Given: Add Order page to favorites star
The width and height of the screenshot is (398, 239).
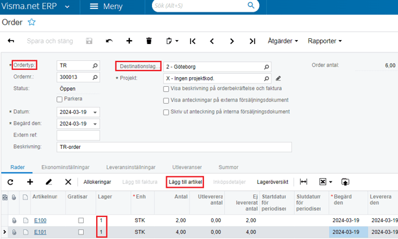Looking at the screenshot, I should [x=31, y=22].
